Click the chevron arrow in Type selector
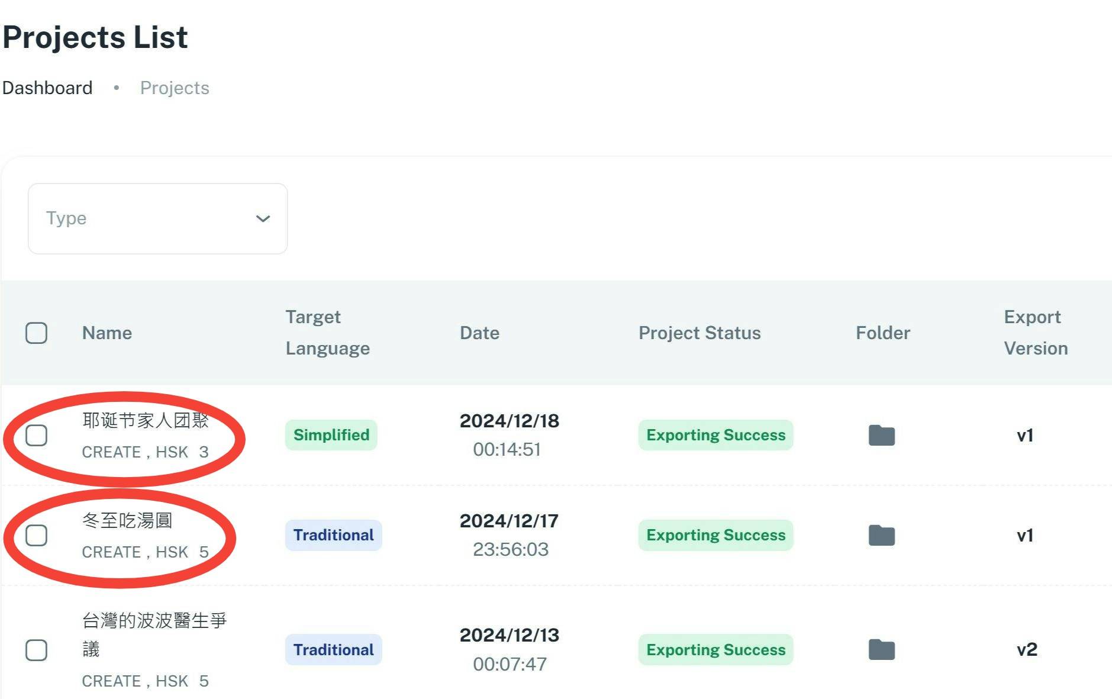Viewport: 1112px width, 699px height. pos(263,218)
